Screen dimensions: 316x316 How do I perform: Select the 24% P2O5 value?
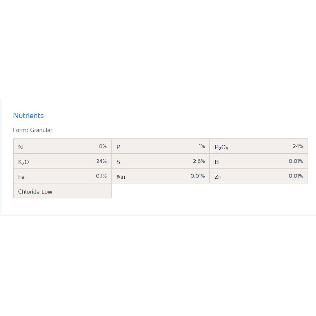point(298,146)
